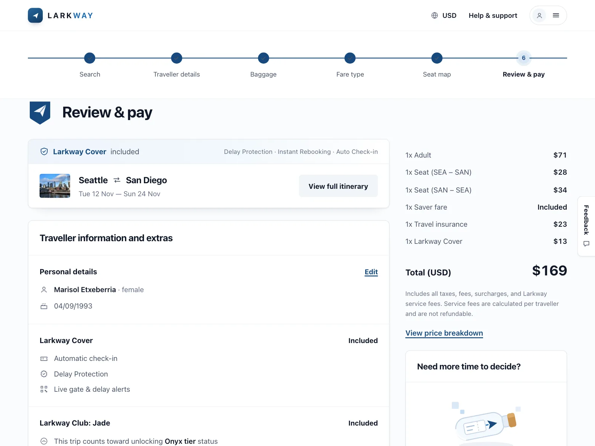Select step 6 Review & pay marker
This screenshot has height=446, width=595.
pos(524,58)
